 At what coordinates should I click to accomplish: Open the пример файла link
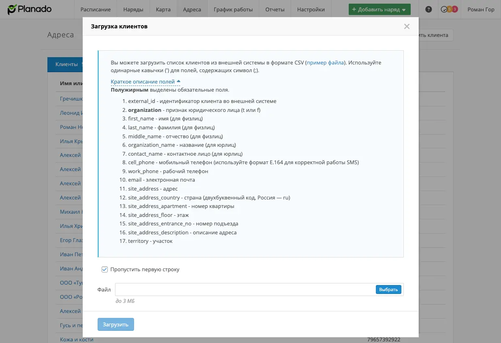click(x=325, y=62)
